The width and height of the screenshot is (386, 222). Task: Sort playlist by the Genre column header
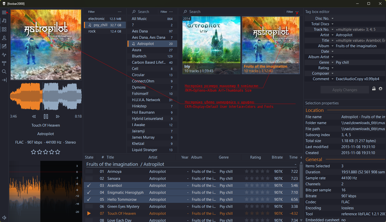pos(224,157)
